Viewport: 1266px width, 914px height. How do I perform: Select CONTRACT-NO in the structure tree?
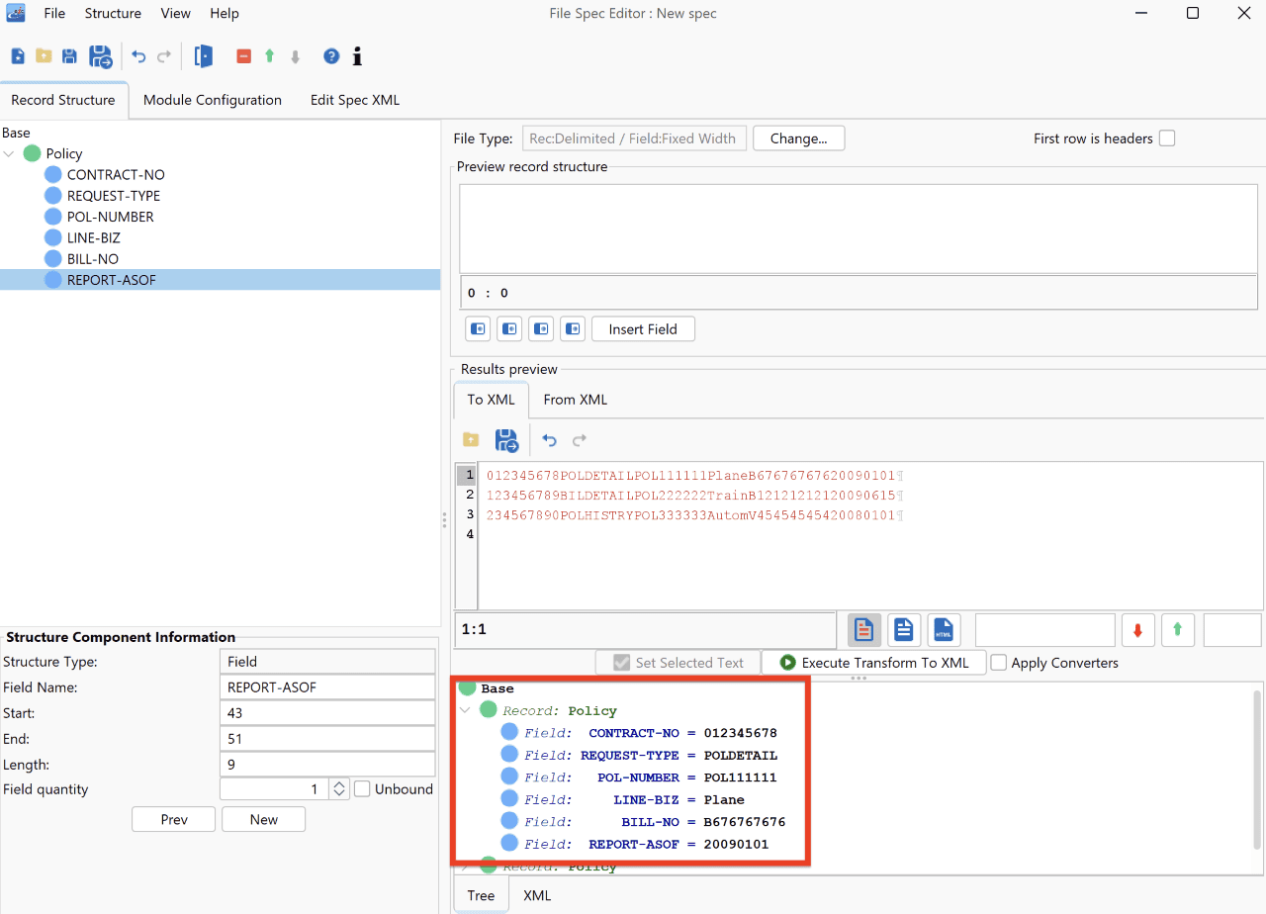116,175
